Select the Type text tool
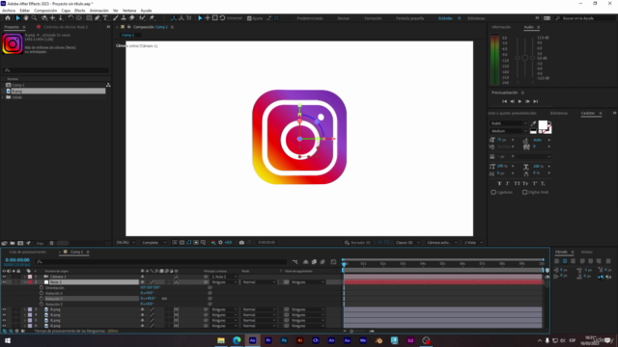The height and width of the screenshot is (347, 618). coord(105,18)
